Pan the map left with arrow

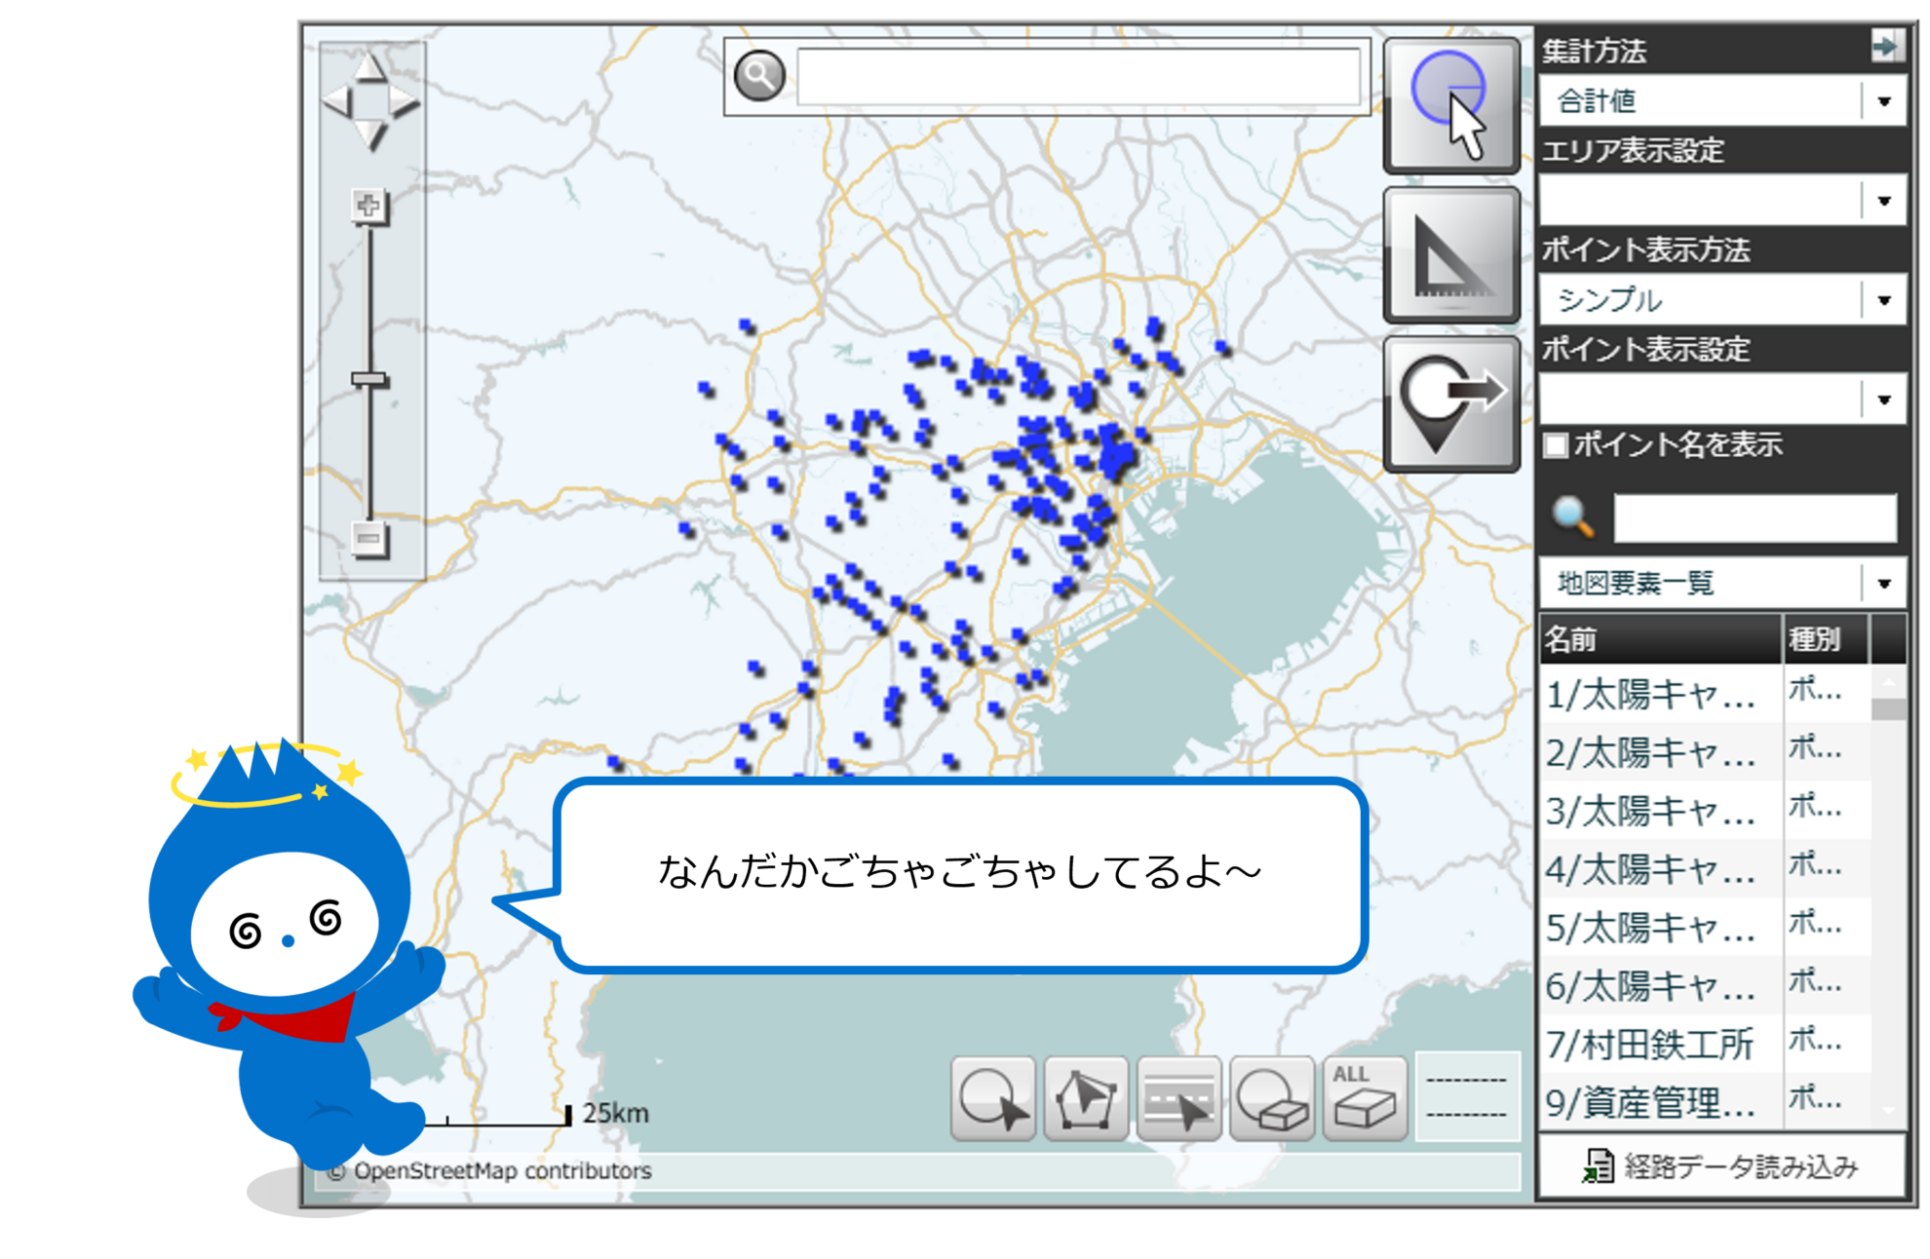click(x=337, y=100)
